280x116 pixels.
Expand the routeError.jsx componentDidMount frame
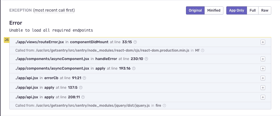pyautogui.click(x=263, y=42)
